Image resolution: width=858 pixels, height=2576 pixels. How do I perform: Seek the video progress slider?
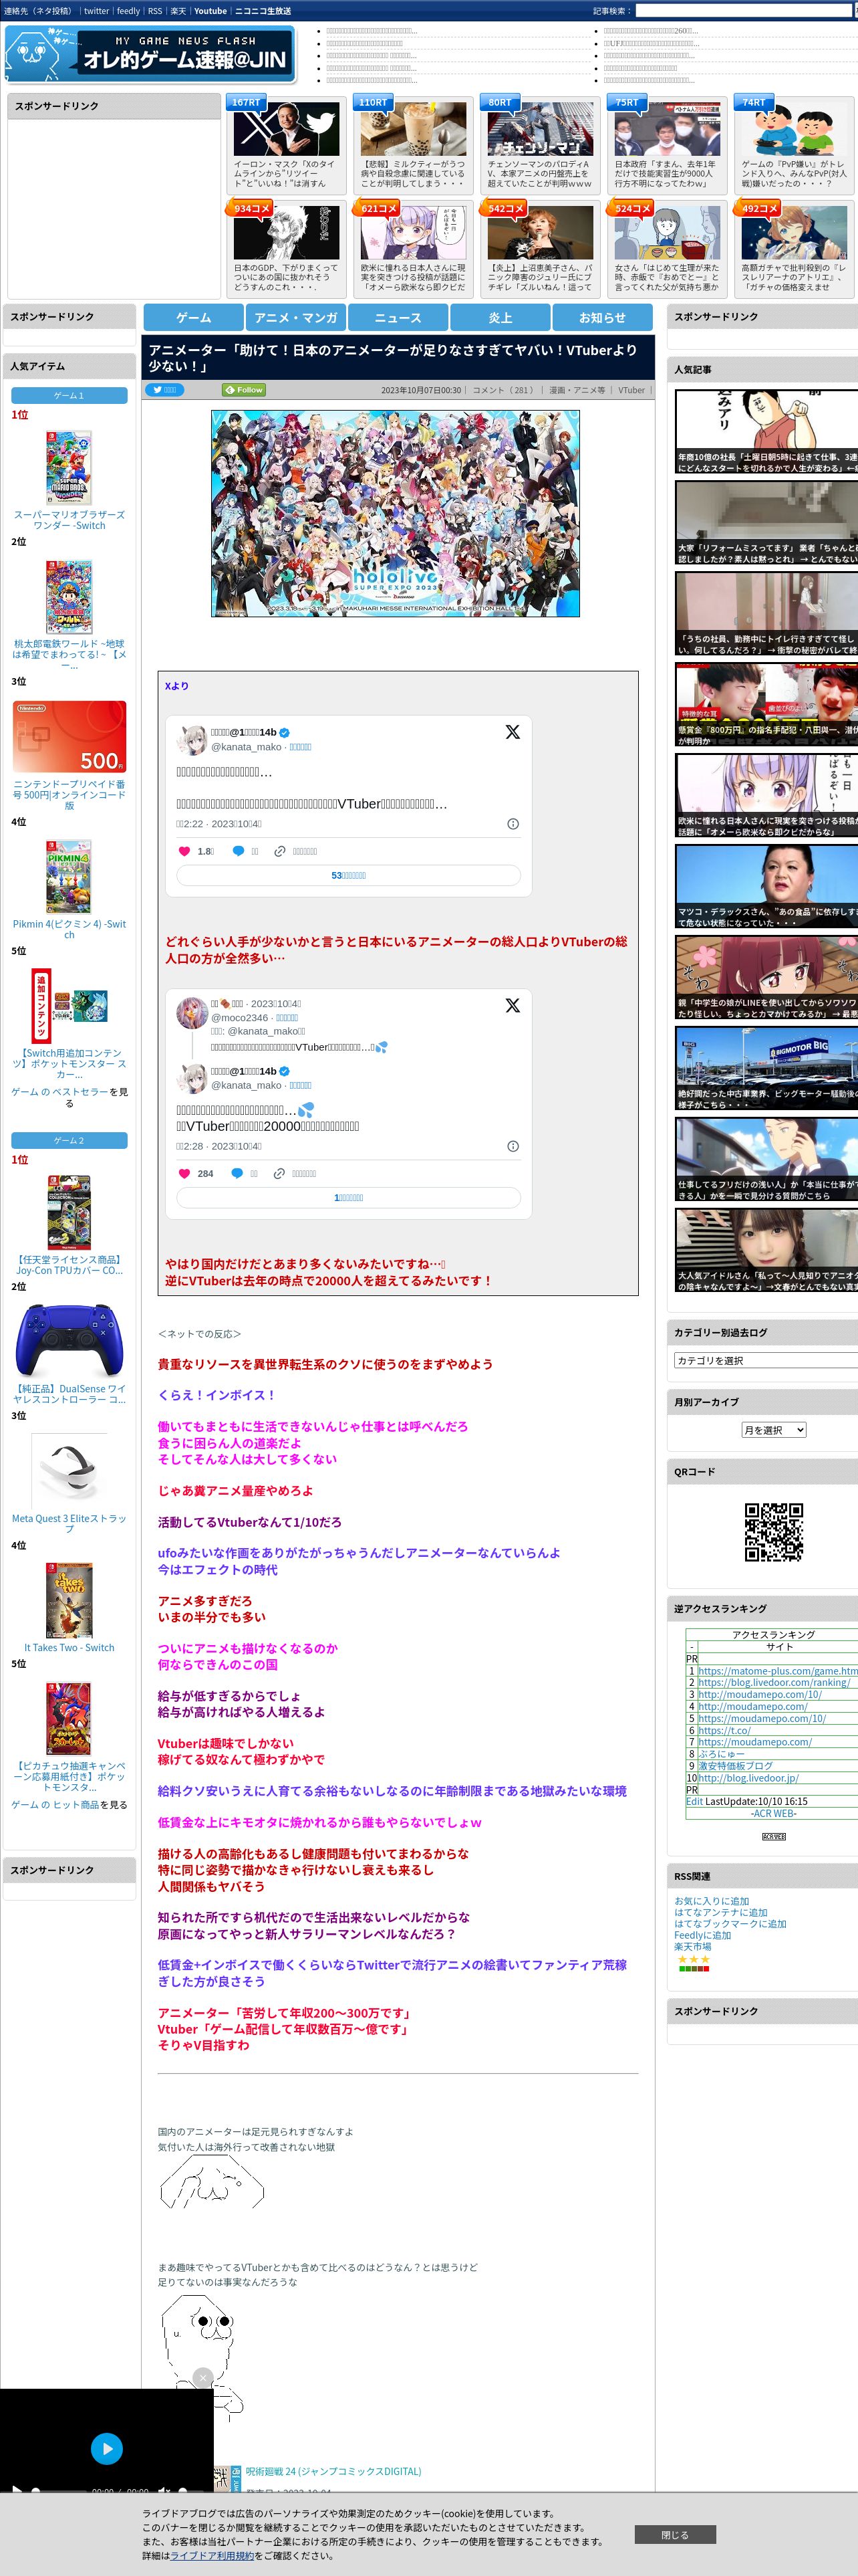[x=58, y=2490]
